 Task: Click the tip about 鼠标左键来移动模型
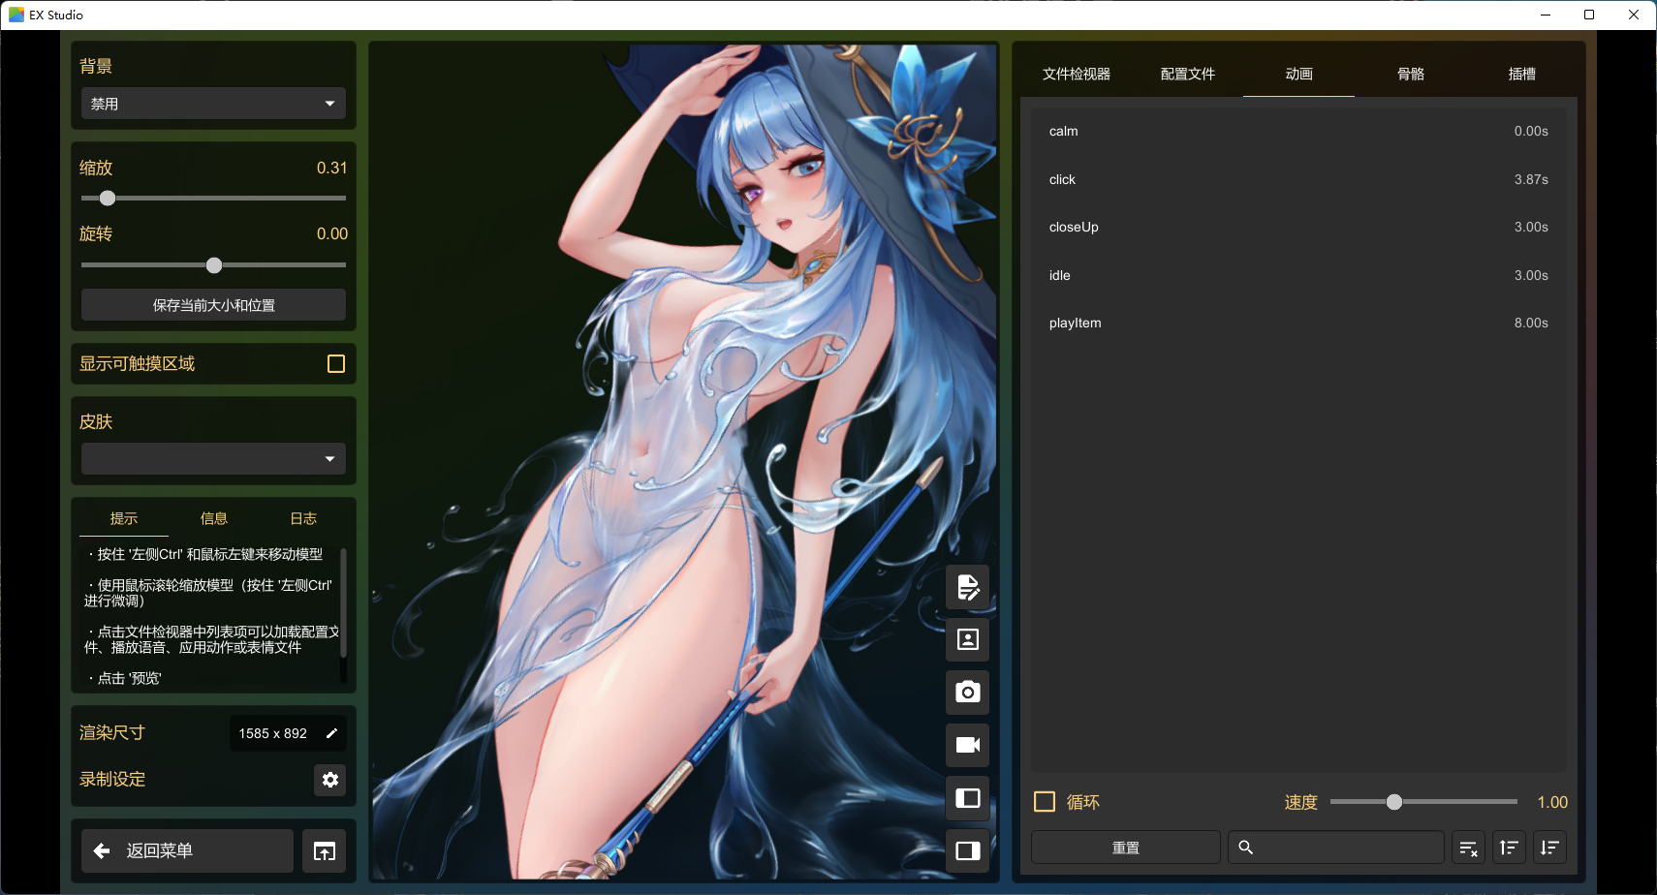coord(204,555)
